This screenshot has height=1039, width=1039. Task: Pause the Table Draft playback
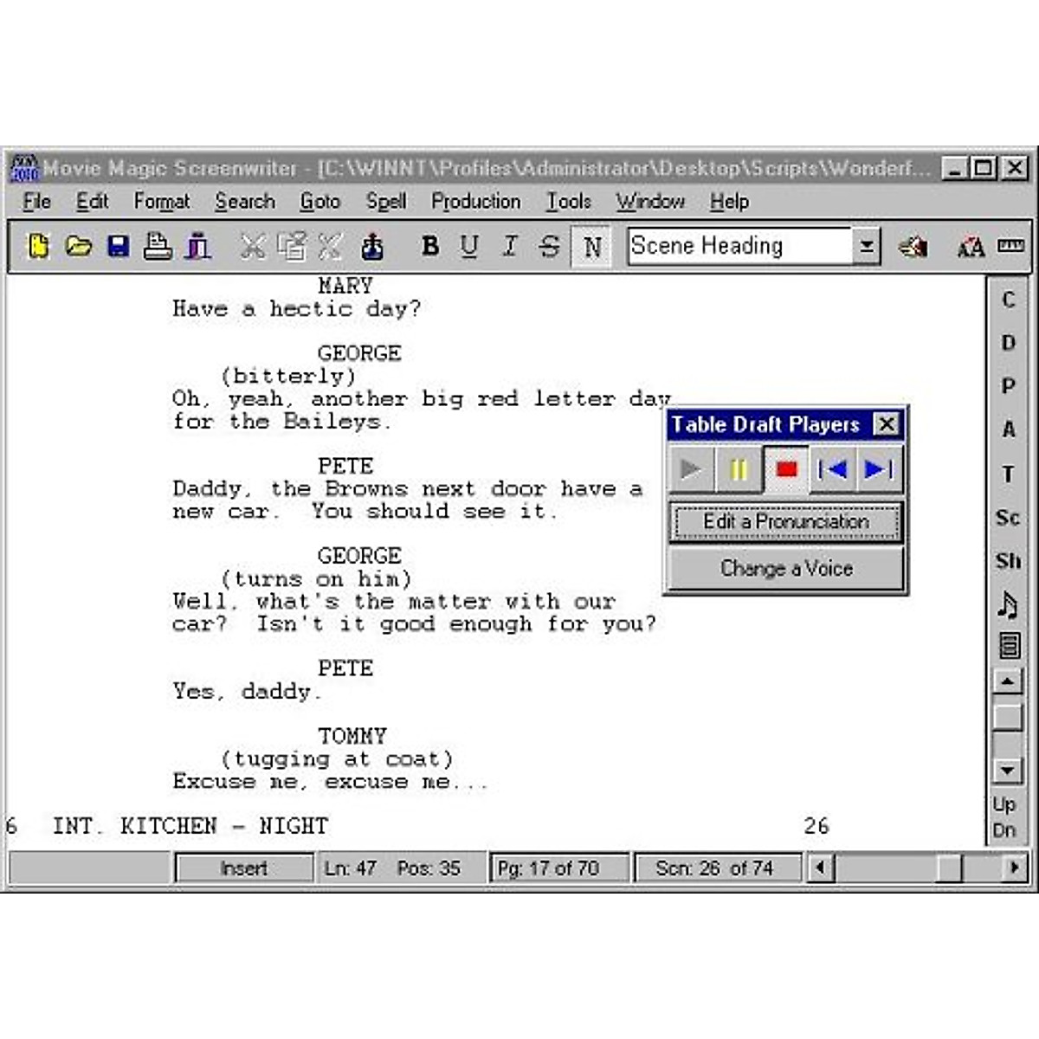tap(739, 469)
